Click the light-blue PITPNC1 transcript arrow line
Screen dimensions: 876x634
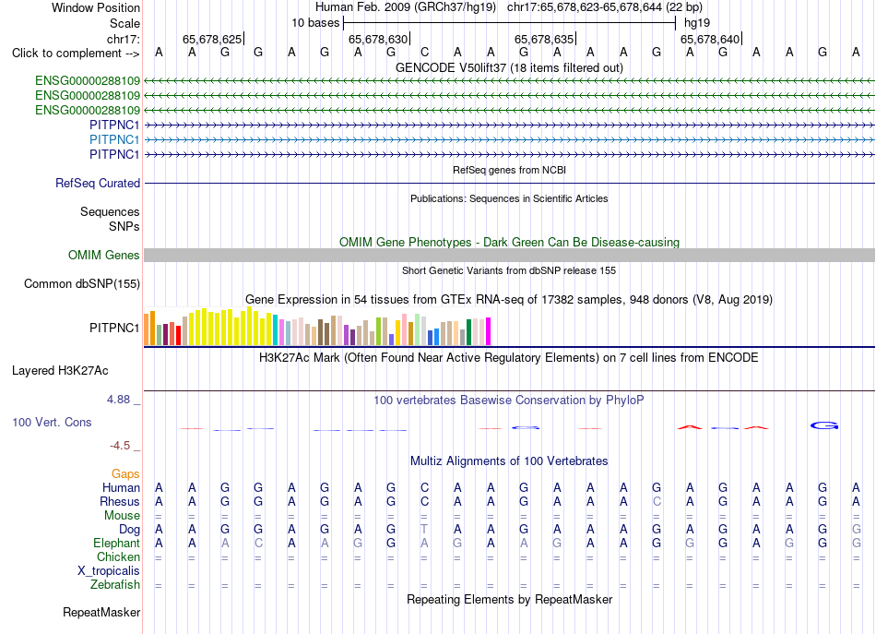[x=509, y=139]
